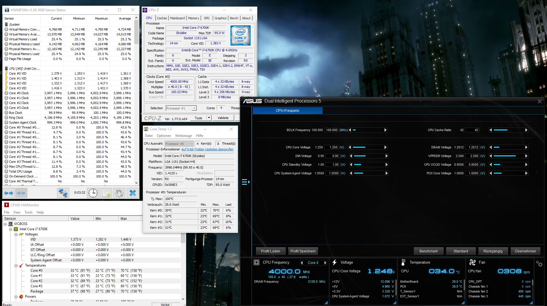Open the ASUS side menu icon
The image size is (547, 306).
pyautogui.click(x=246, y=182)
